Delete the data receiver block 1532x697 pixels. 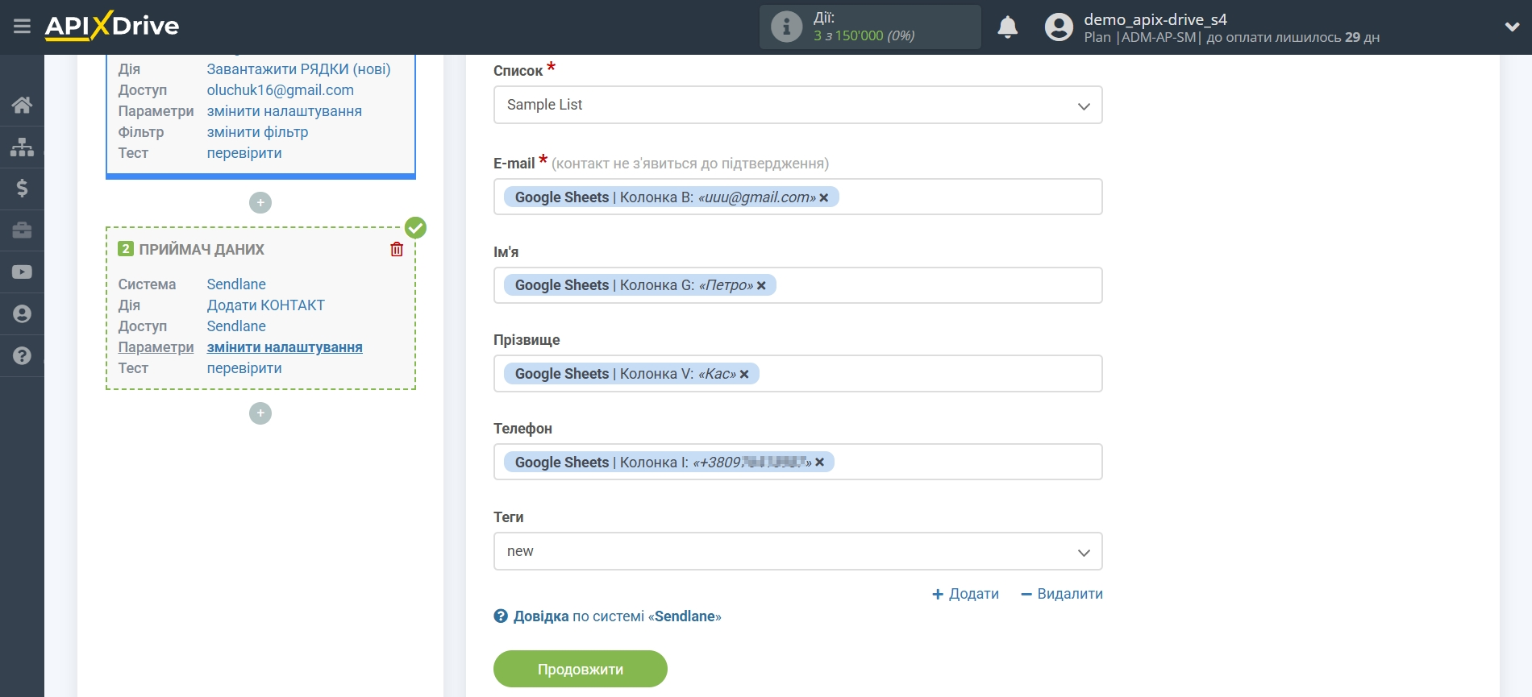(397, 249)
